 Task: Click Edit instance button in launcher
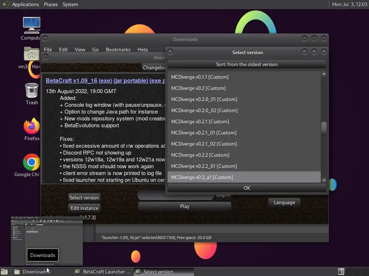[x=84, y=208]
